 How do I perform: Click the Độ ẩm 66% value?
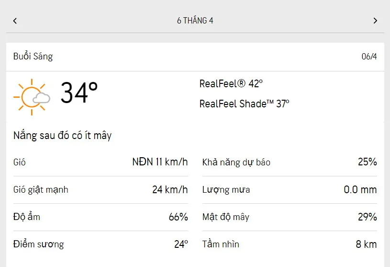(x=178, y=217)
